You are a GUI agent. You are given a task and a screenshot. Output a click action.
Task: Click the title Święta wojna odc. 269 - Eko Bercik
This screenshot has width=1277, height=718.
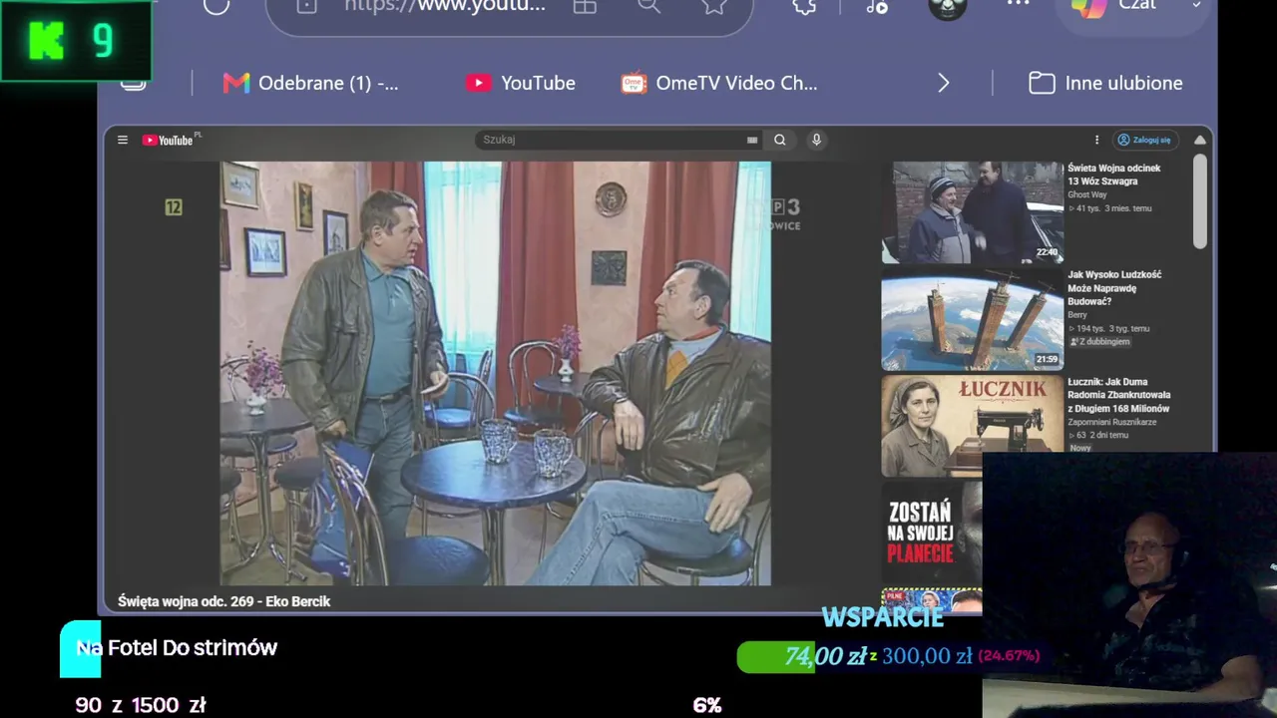click(224, 601)
